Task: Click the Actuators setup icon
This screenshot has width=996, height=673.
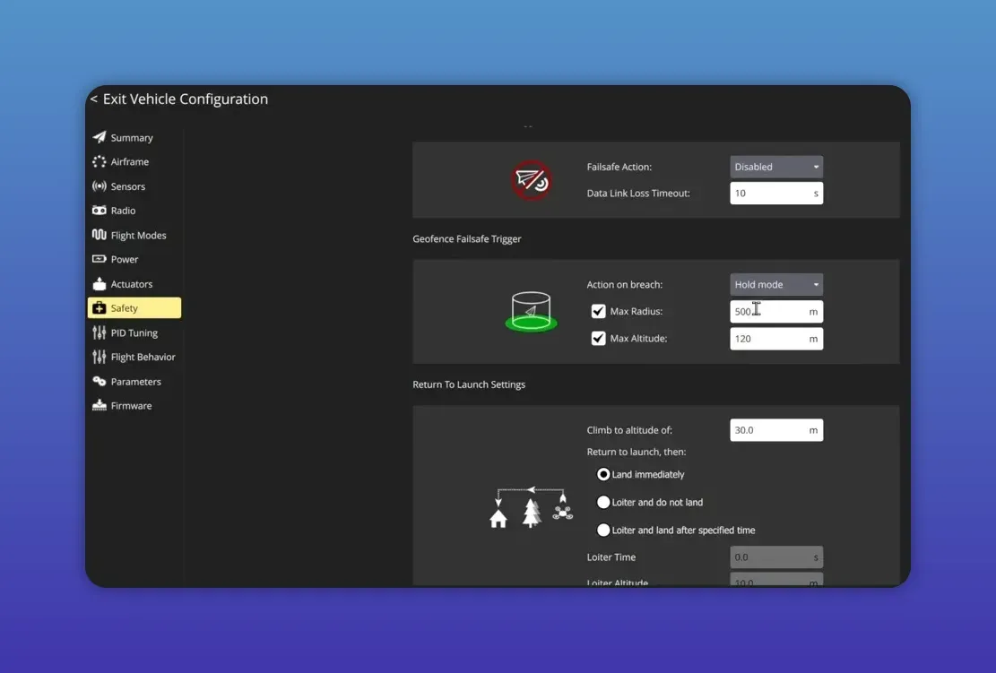Action: 100,283
